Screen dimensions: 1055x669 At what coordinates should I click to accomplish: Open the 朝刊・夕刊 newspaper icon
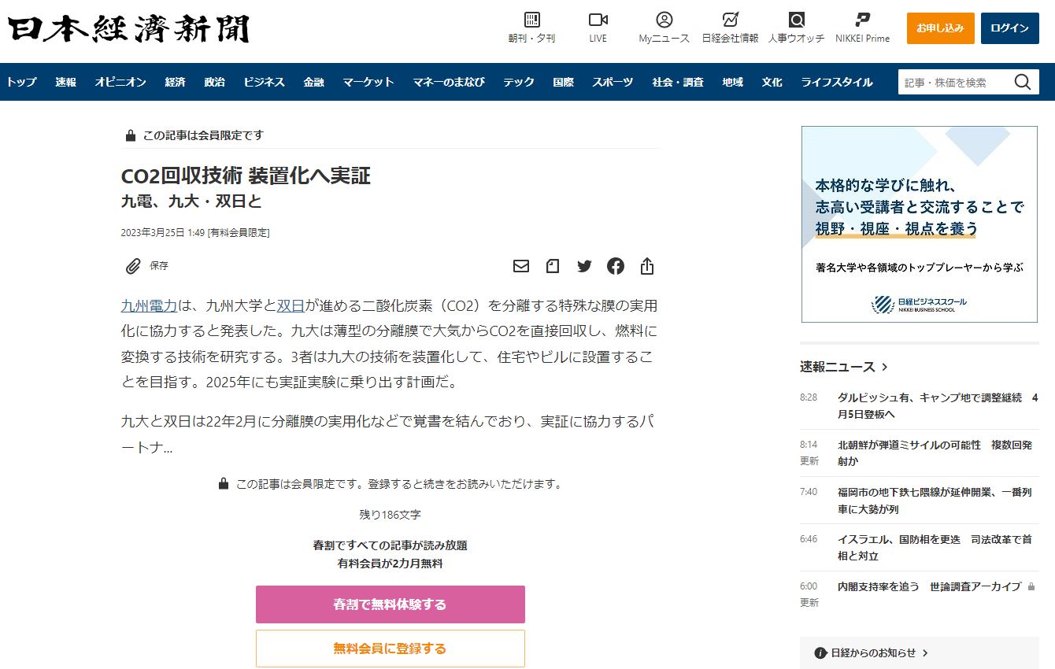coord(532,20)
